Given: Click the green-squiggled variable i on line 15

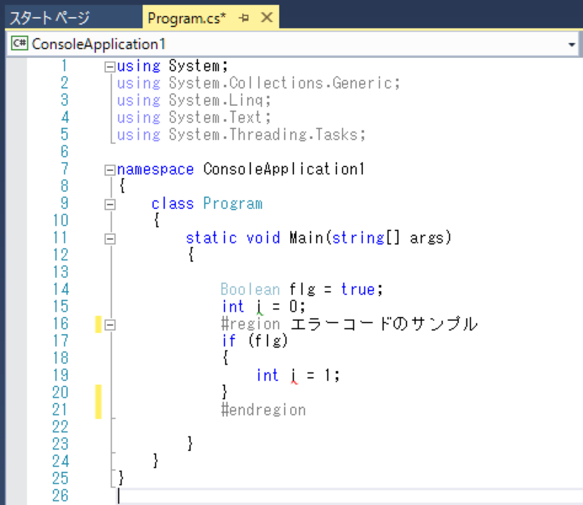Looking at the screenshot, I should coord(259,307).
